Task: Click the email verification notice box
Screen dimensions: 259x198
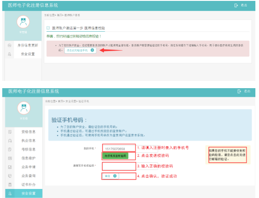Action: [227, 155]
